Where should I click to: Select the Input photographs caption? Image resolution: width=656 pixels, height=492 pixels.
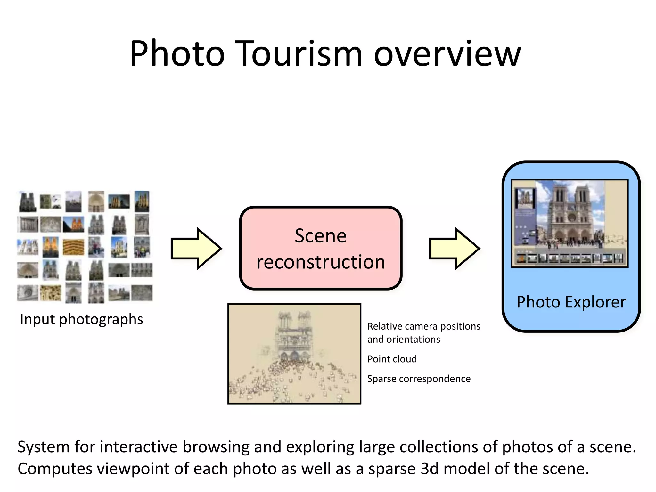[x=81, y=319]
